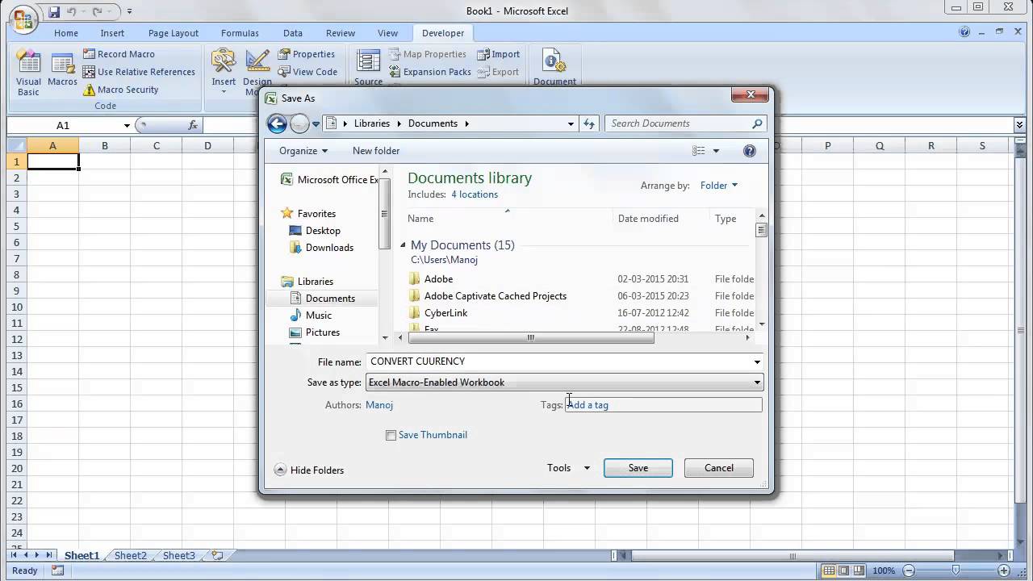Open the Sheet3 worksheet tab
The height and width of the screenshot is (581, 1033).
pyautogui.click(x=179, y=555)
